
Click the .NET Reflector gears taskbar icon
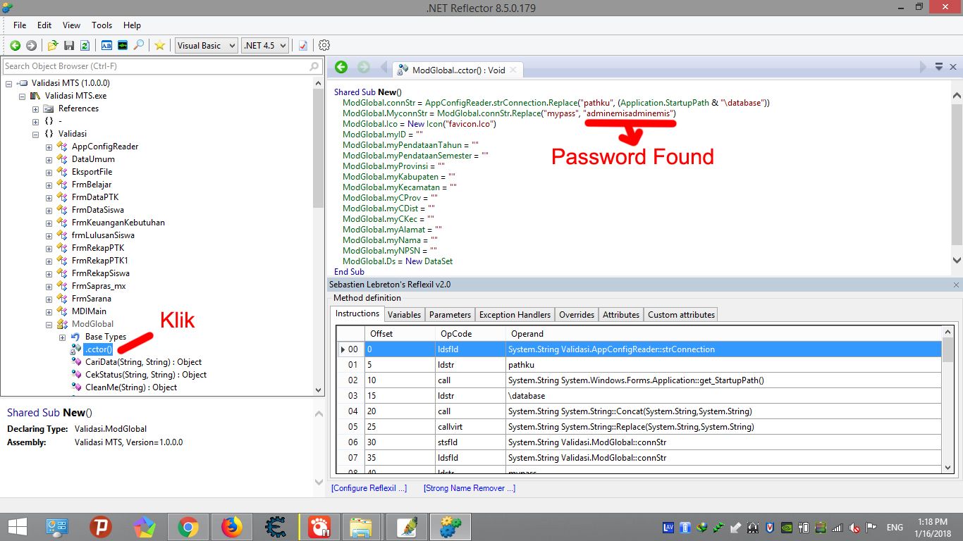point(450,527)
